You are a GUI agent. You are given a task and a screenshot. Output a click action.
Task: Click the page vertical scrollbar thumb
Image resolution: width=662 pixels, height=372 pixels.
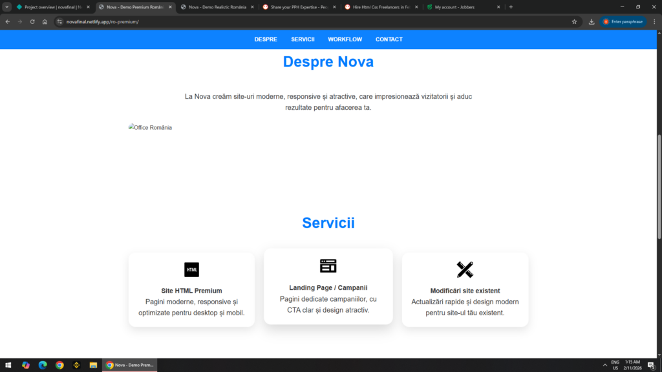(x=659, y=187)
